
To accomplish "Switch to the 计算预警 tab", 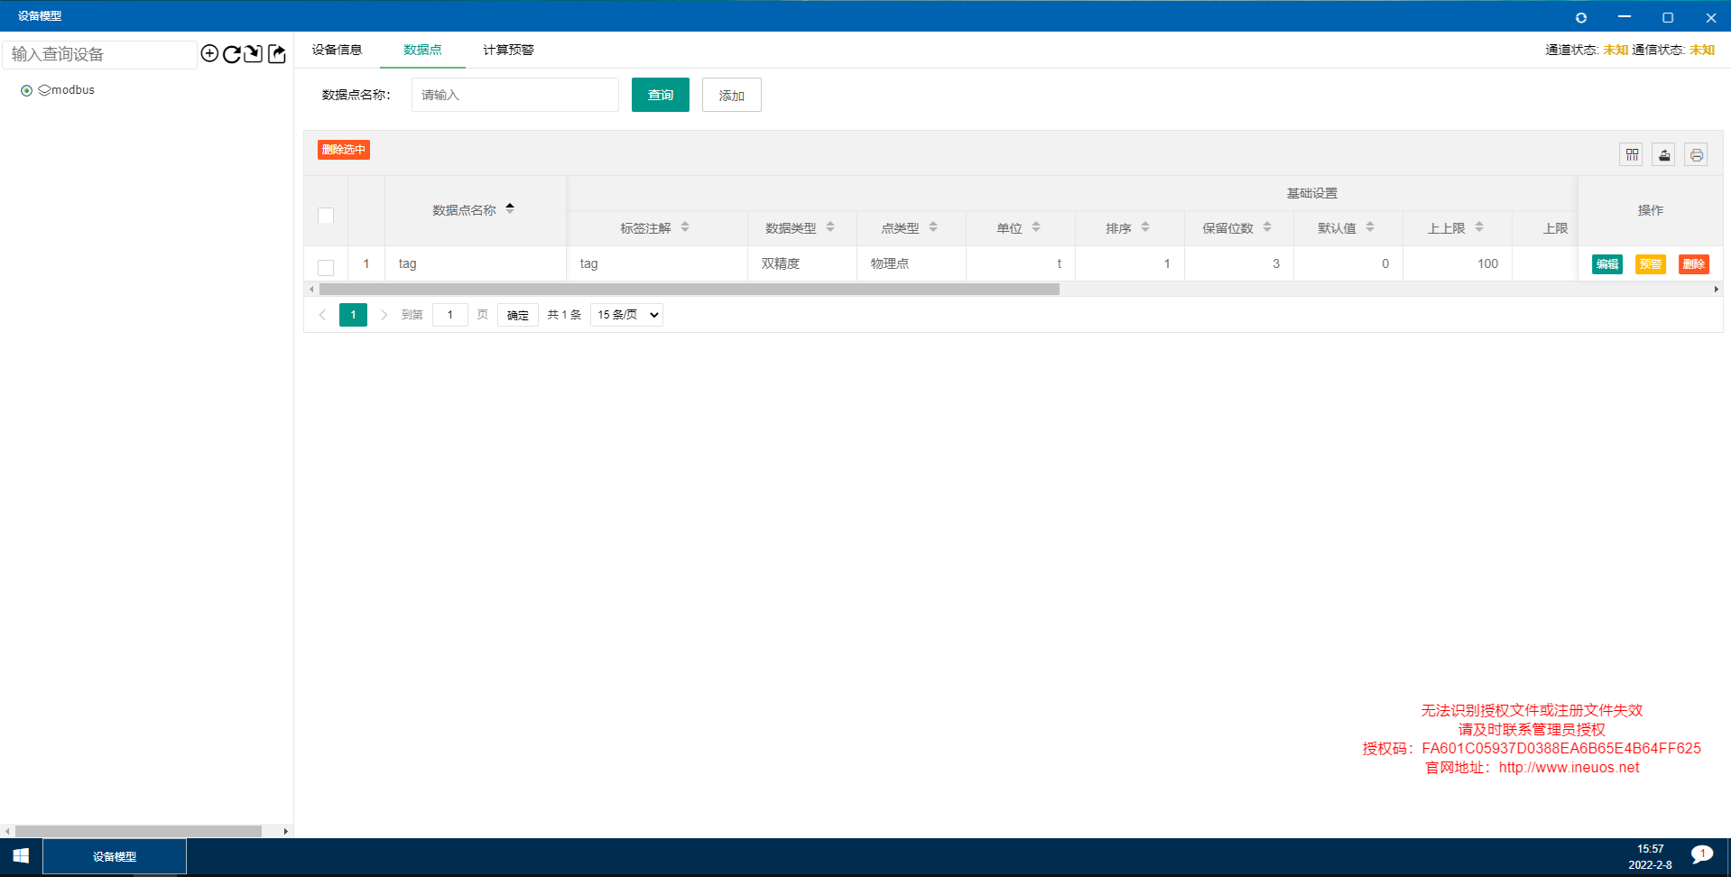I will point(508,50).
